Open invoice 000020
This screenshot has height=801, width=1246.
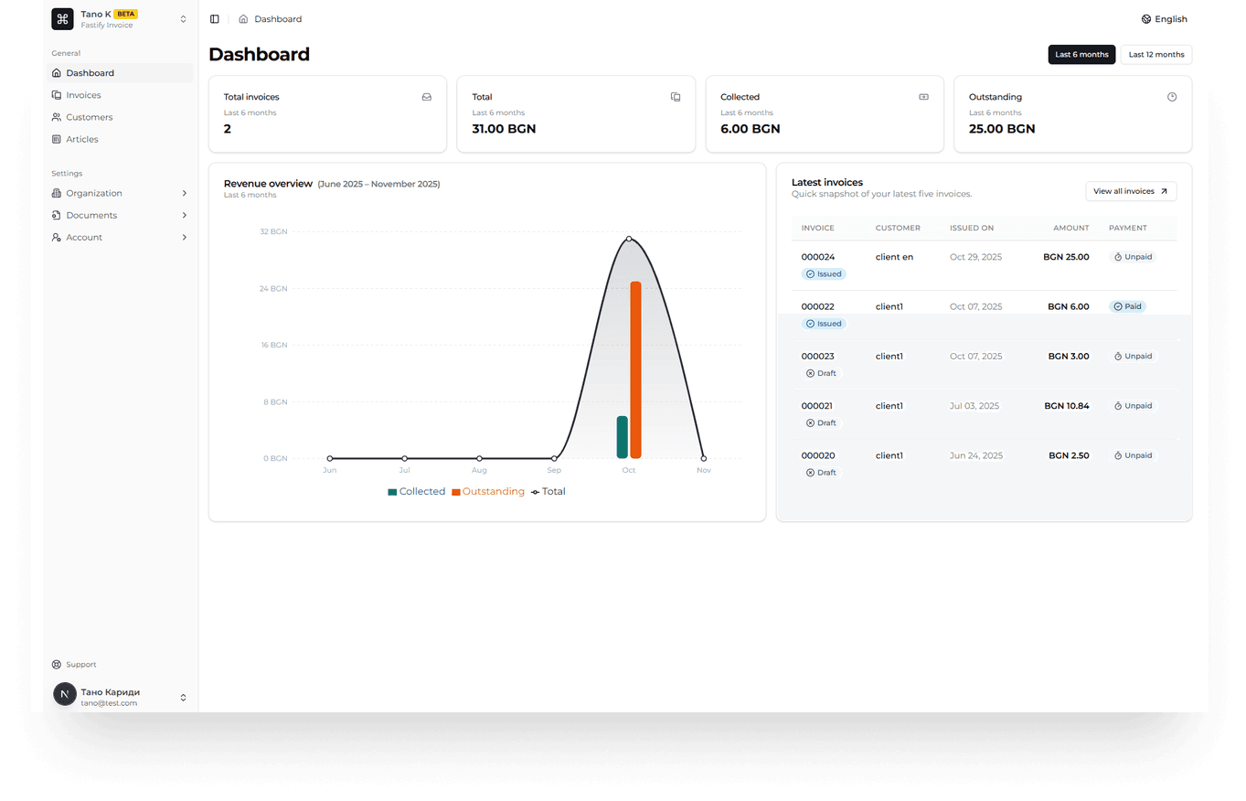tap(818, 455)
